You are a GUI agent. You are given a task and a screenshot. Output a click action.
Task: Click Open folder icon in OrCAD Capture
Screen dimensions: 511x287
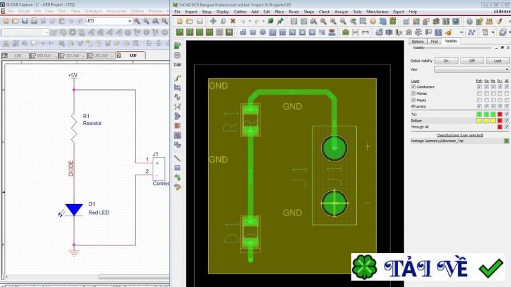coord(15,21)
